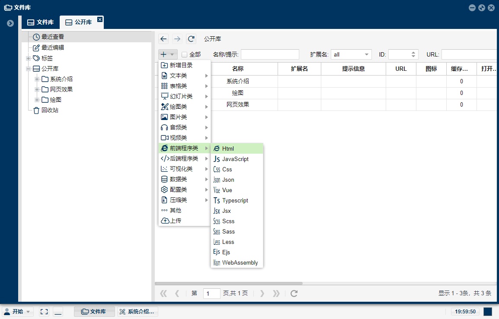Click the 名称/提示 search input field
The height and width of the screenshot is (319, 499).
[270, 54]
